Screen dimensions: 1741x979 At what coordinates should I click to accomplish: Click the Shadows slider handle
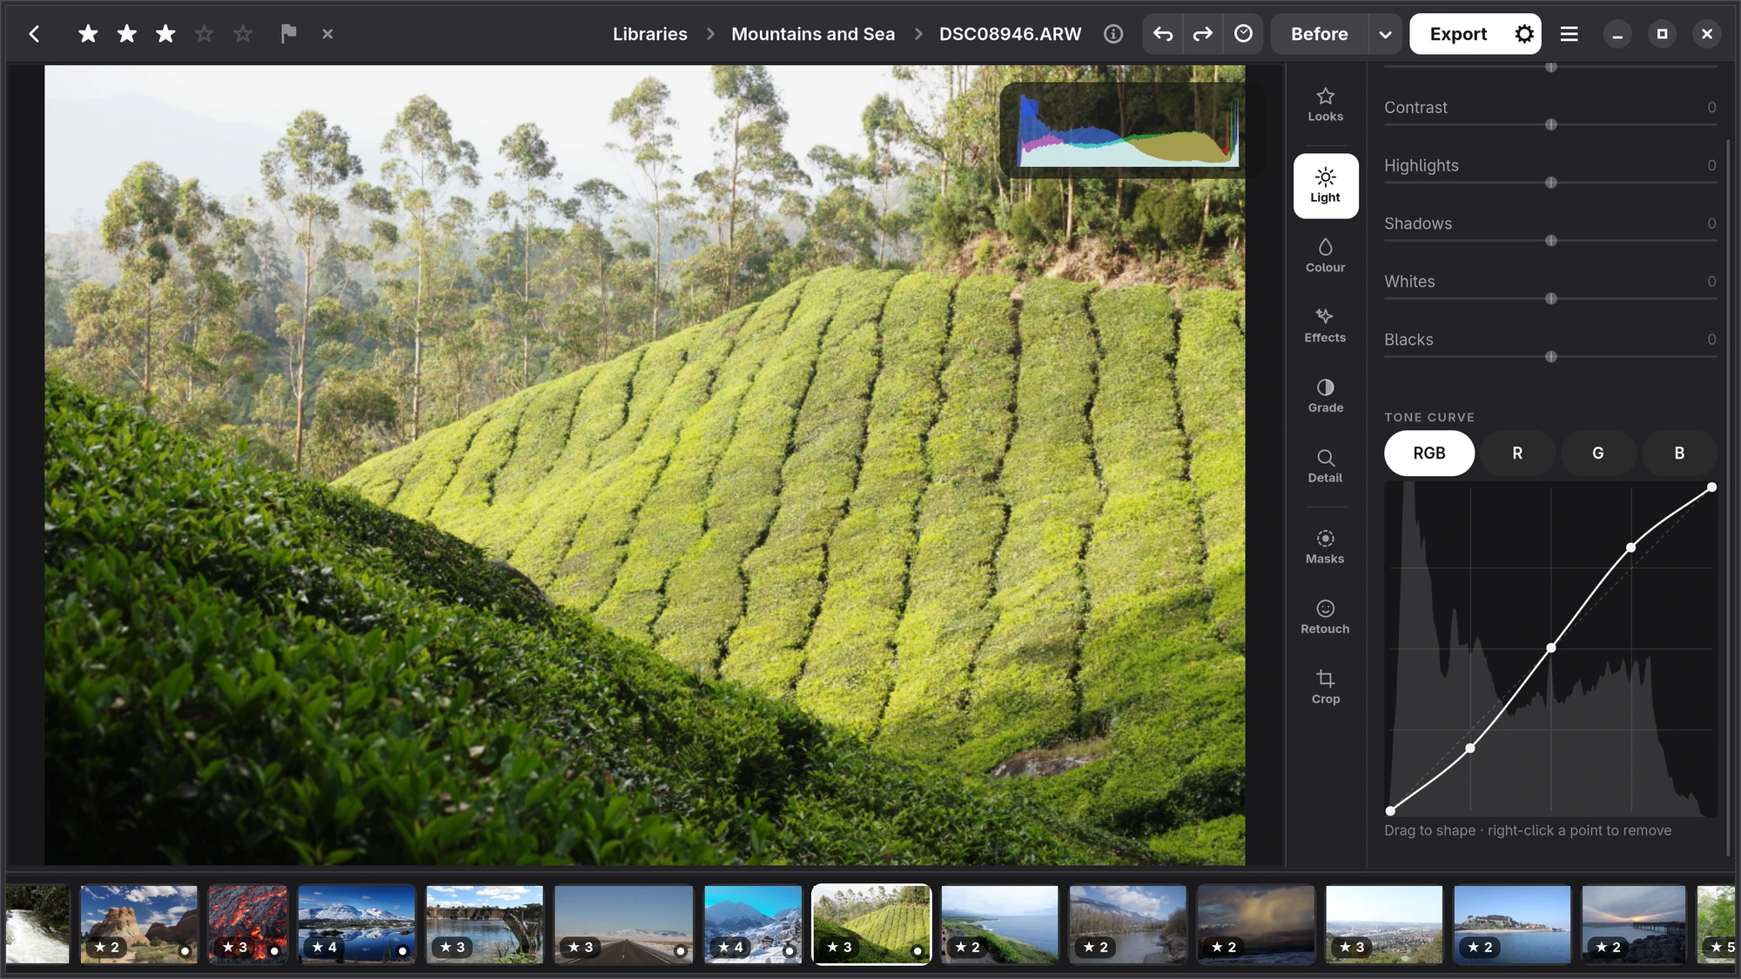click(1550, 240)
